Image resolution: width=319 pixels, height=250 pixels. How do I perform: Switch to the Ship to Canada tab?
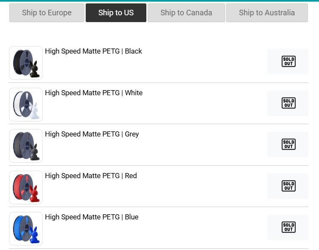point(186,13)
